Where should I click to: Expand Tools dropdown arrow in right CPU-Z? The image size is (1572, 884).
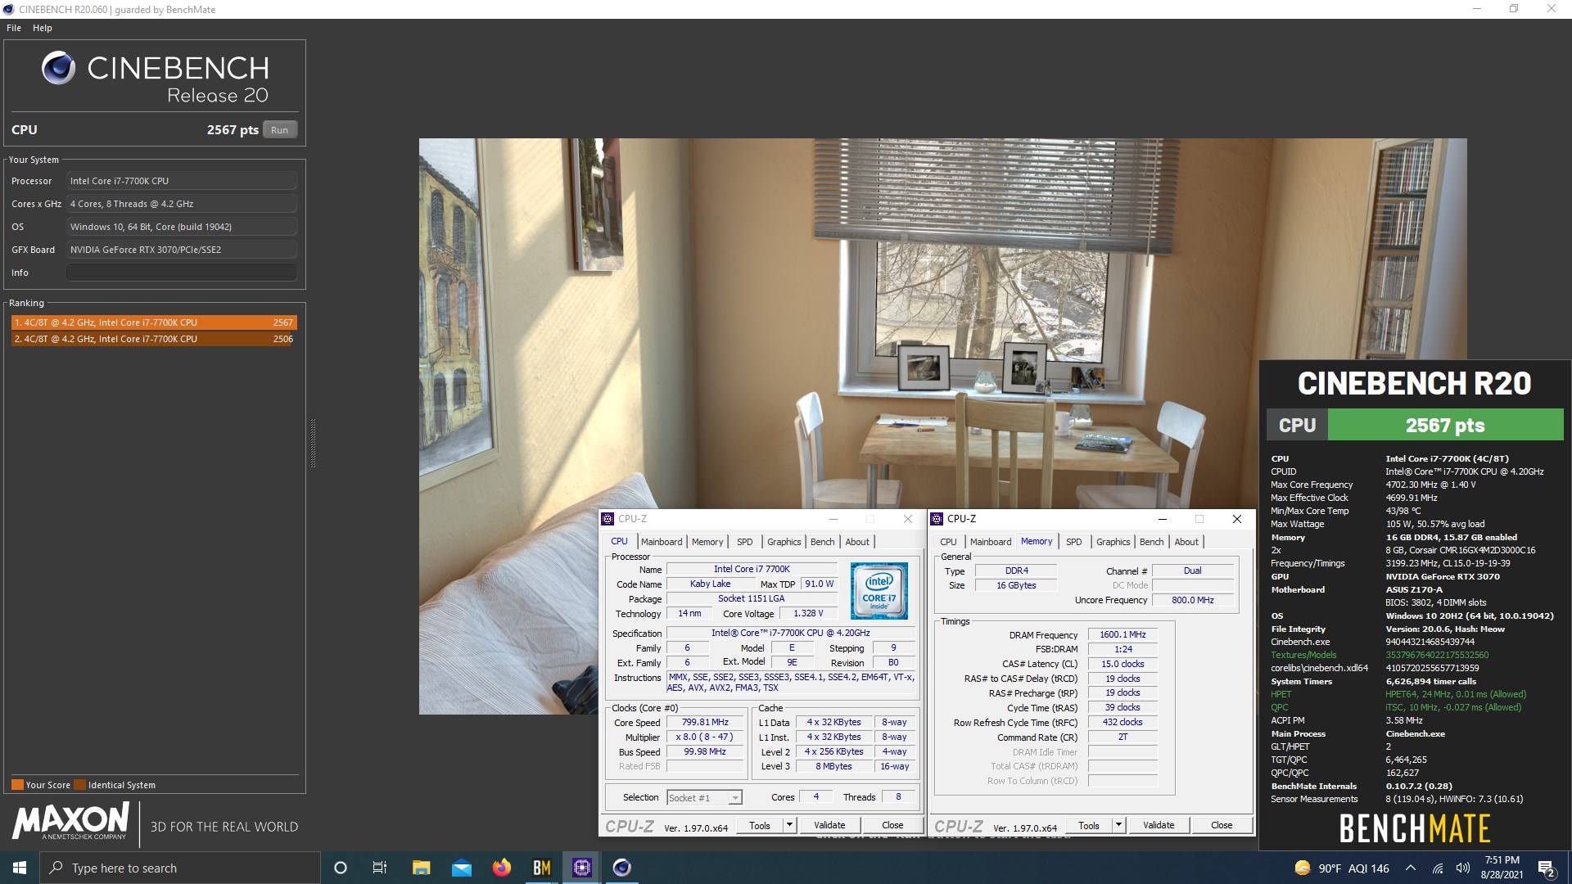[1118, 825]
